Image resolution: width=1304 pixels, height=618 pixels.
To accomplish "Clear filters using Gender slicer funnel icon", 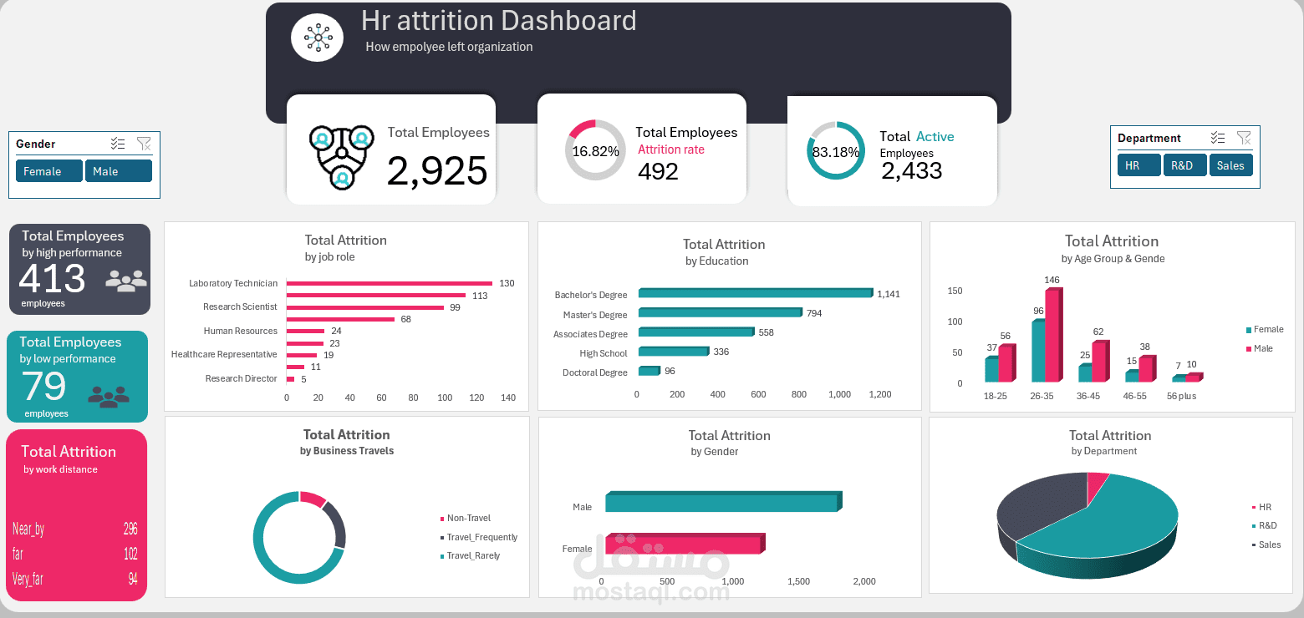I will pyautogui.click(x=144, y=143).
